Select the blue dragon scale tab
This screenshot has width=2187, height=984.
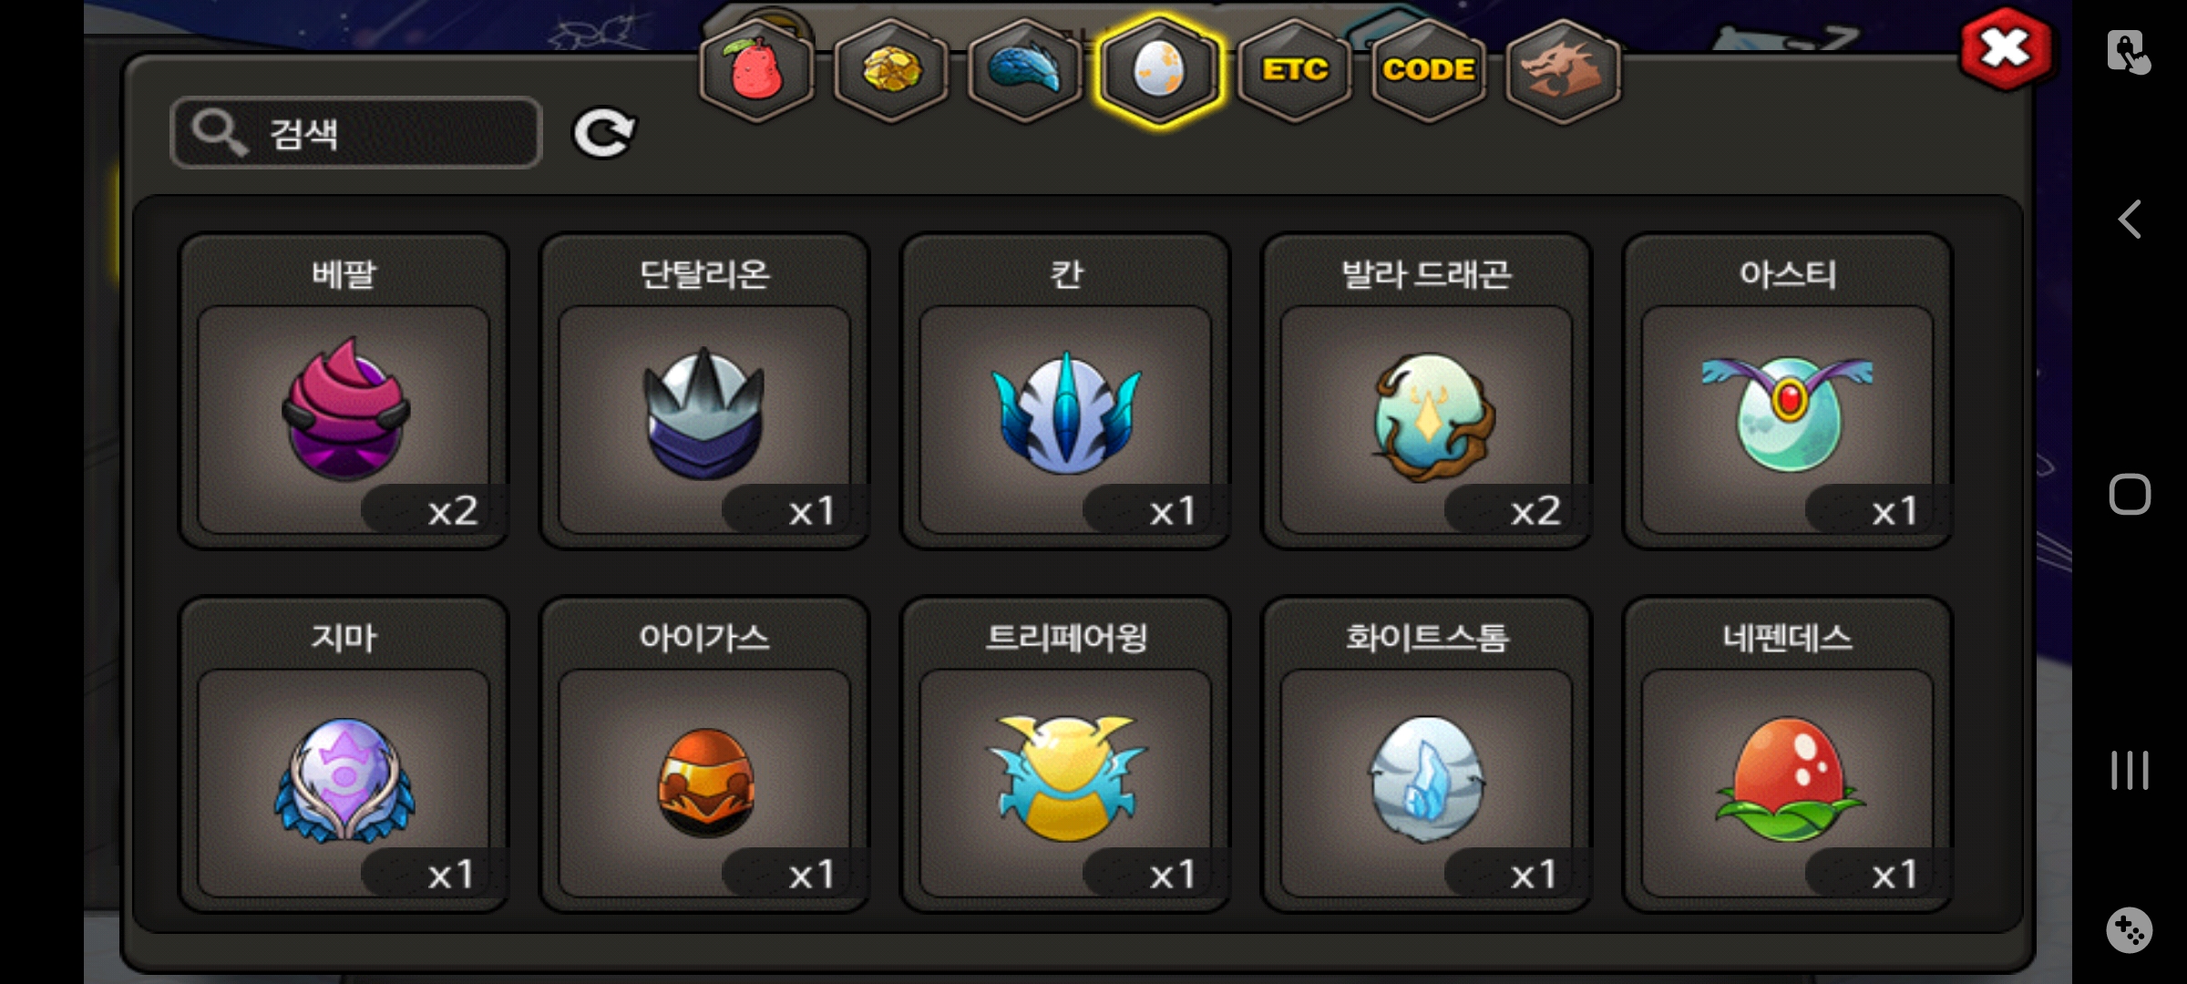point(1025,71)
